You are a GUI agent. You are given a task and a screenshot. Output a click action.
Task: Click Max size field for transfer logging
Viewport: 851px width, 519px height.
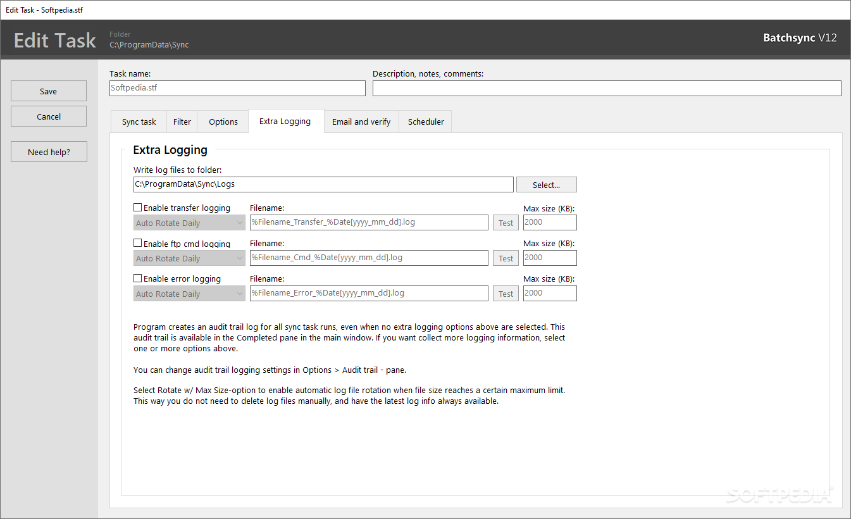pos(550,222)
